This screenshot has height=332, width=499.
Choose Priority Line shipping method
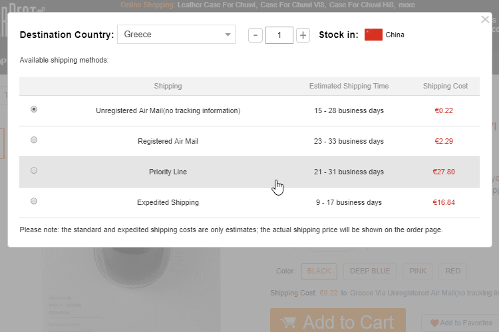point(34,170)
